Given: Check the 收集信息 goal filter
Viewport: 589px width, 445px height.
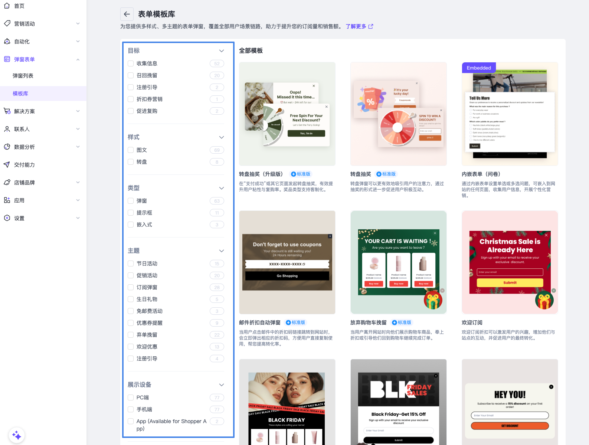Looking at the screenshot, I should click(131, 63).
